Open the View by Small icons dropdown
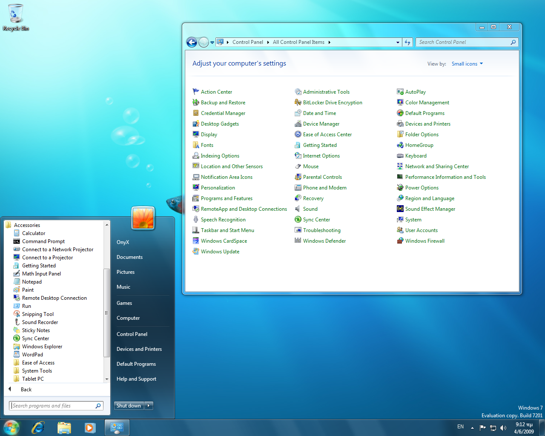 point(467,63)
